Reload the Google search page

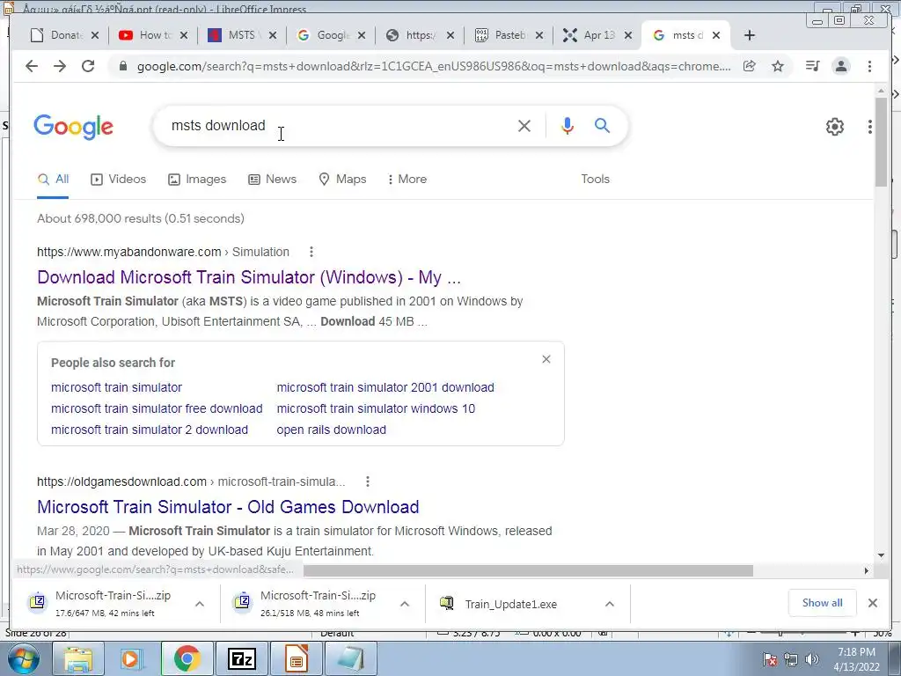click(88, 66)
